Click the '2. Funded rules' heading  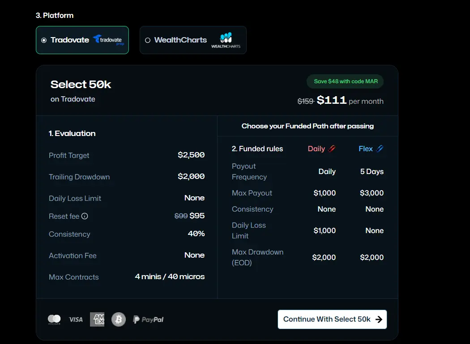257,149
